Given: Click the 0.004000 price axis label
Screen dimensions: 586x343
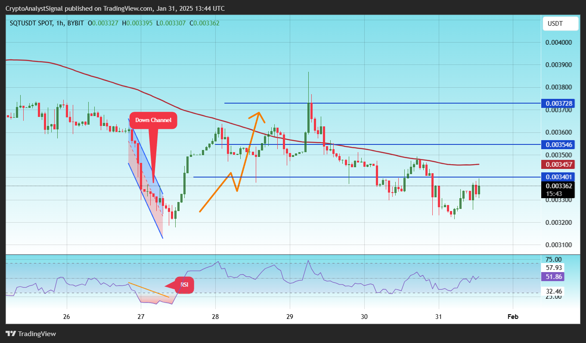Looking at the screenshot, I should 559,43.
